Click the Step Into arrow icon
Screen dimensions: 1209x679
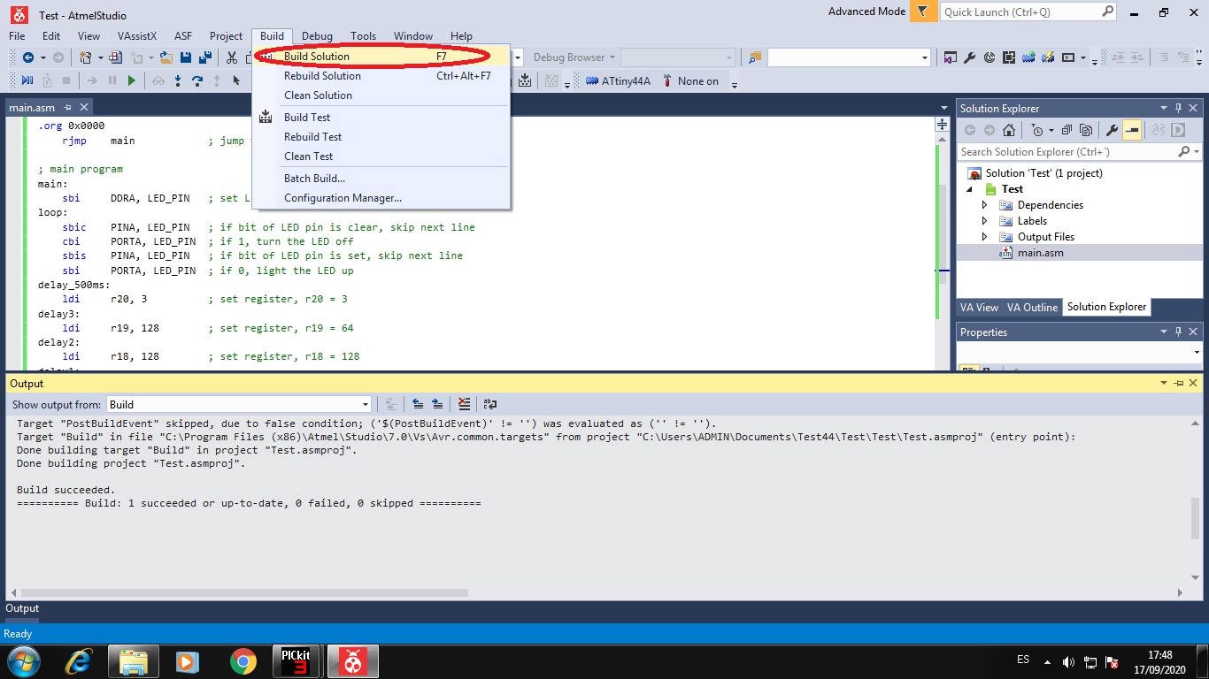click(x=178, y=80)
